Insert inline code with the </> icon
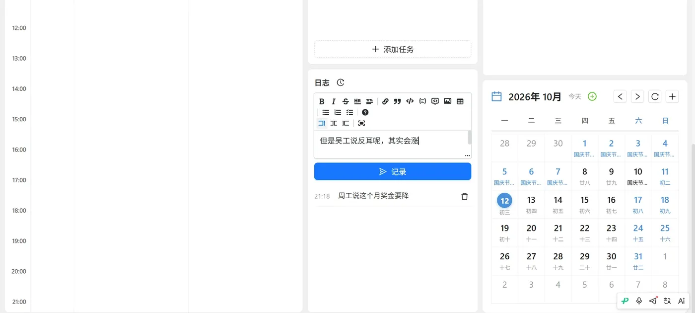Viewport: 695px width, 313px height. 410,101
